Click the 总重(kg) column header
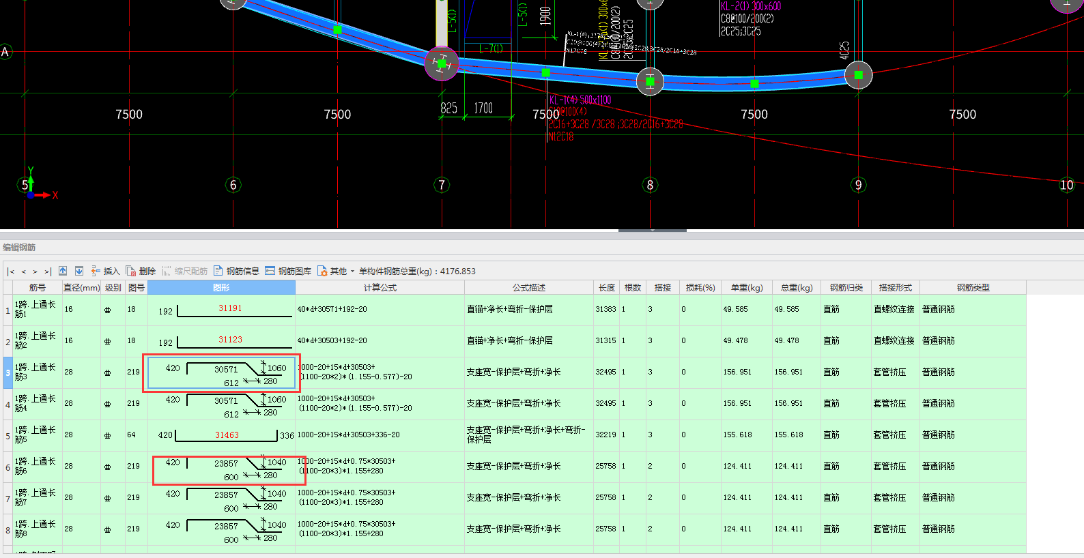The width and height of the screenshot is (1084, 558). tap(797, 288)
